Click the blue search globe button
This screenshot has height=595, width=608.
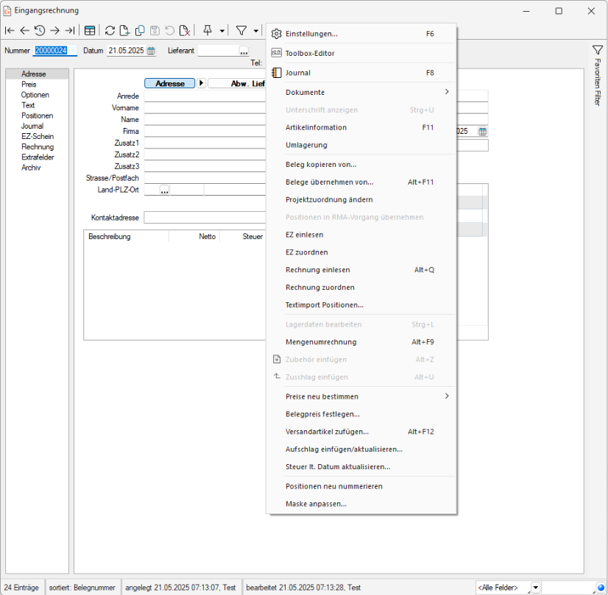pos(600,588)
